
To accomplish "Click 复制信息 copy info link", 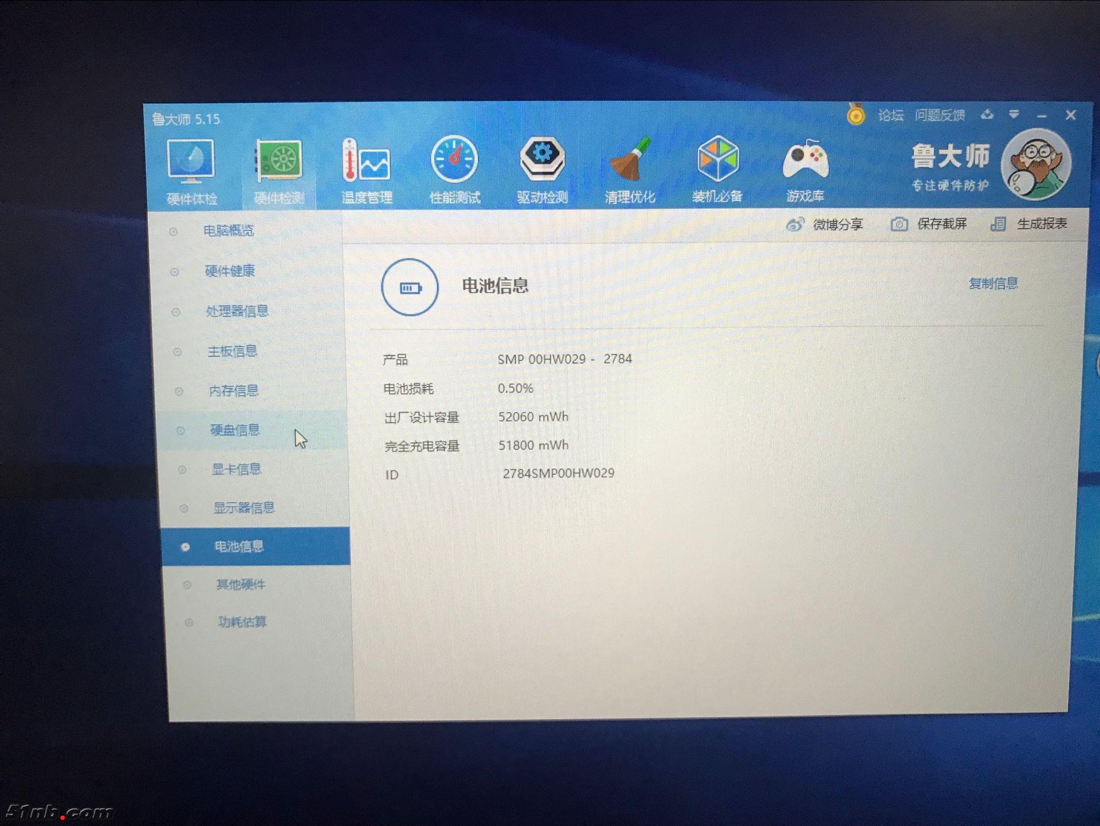I will [993, 283].
